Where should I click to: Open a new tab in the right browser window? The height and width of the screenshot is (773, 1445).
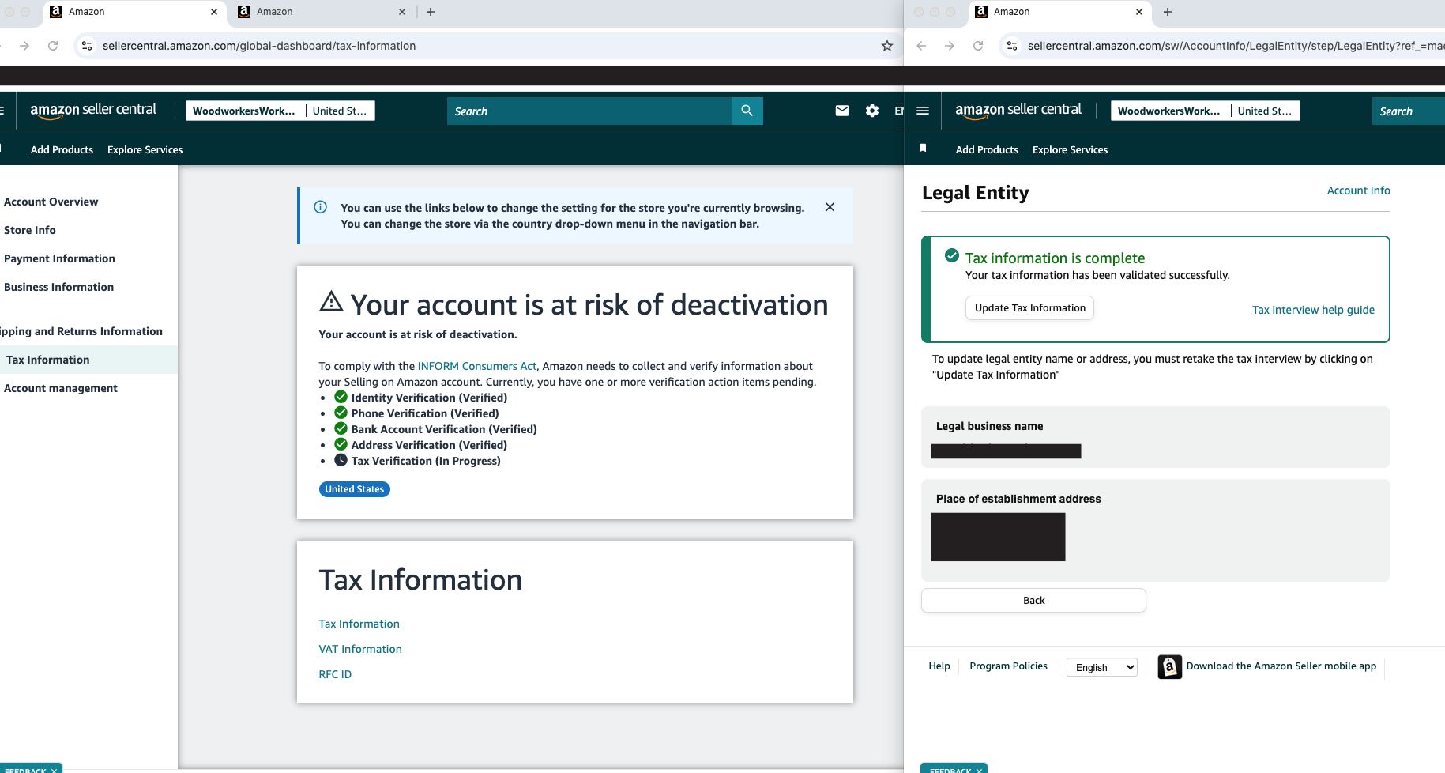(1168, 12)
